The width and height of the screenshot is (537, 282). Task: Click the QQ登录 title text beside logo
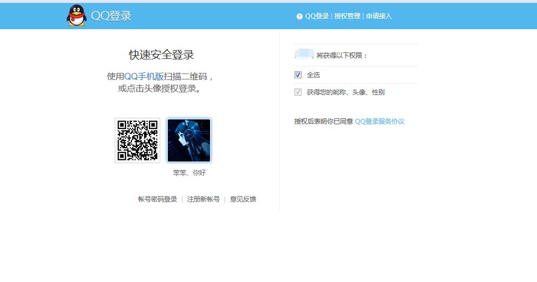pyautogui.click(x=111, y=16)
